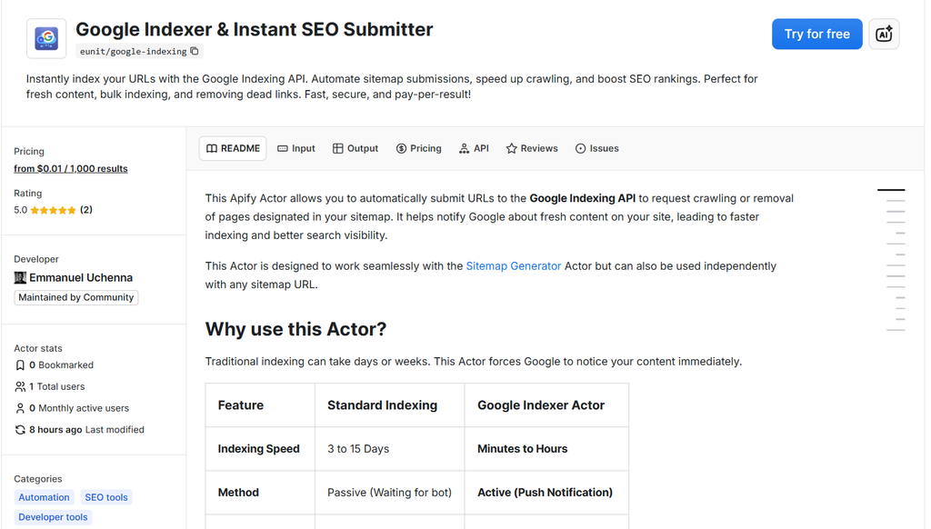Click the Last modified refresh icon
The width and height of the screenshot is (931, 529).
click(20, 430)
